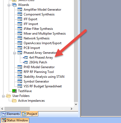Click the VSS RF Budget Spreadsheet icon
The height and width of the screenshot is (123, 121).
[x=20, y=86]
